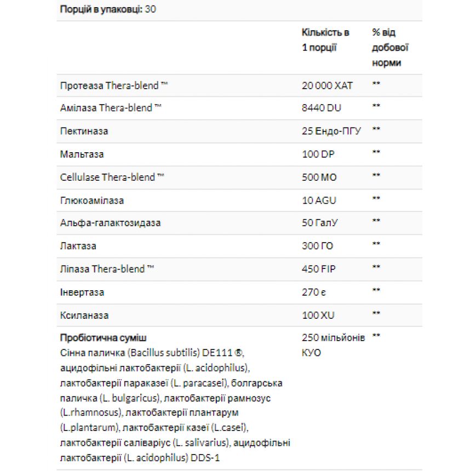Click the 'Пробіотична суміш' bold heading
471x471 pixels.
[x=103, y=338]
